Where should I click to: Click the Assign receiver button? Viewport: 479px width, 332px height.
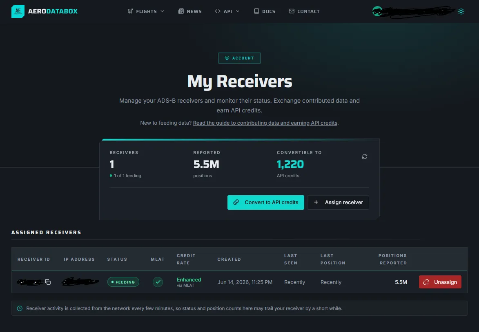(x=338, y=202)
